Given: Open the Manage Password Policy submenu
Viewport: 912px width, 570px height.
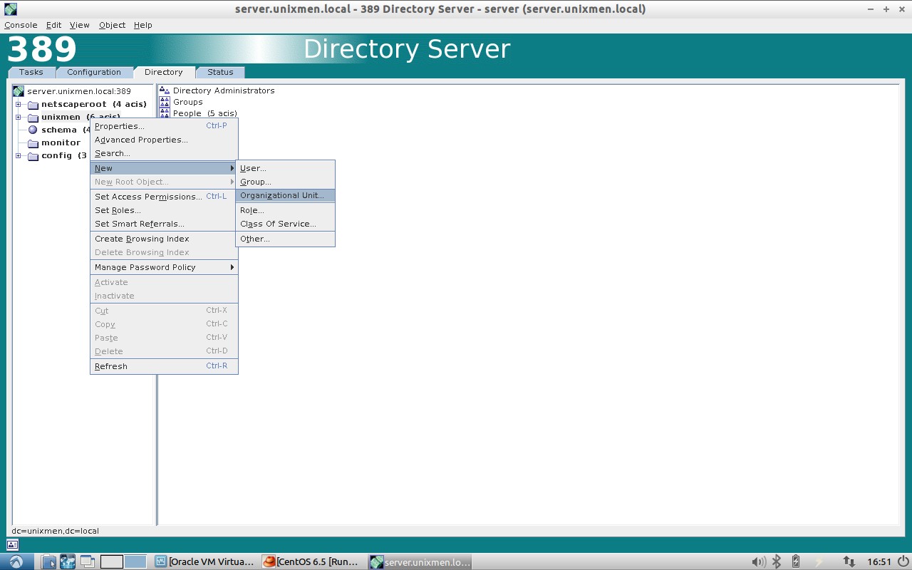Looking at the screenshot, I should (164, 267).
